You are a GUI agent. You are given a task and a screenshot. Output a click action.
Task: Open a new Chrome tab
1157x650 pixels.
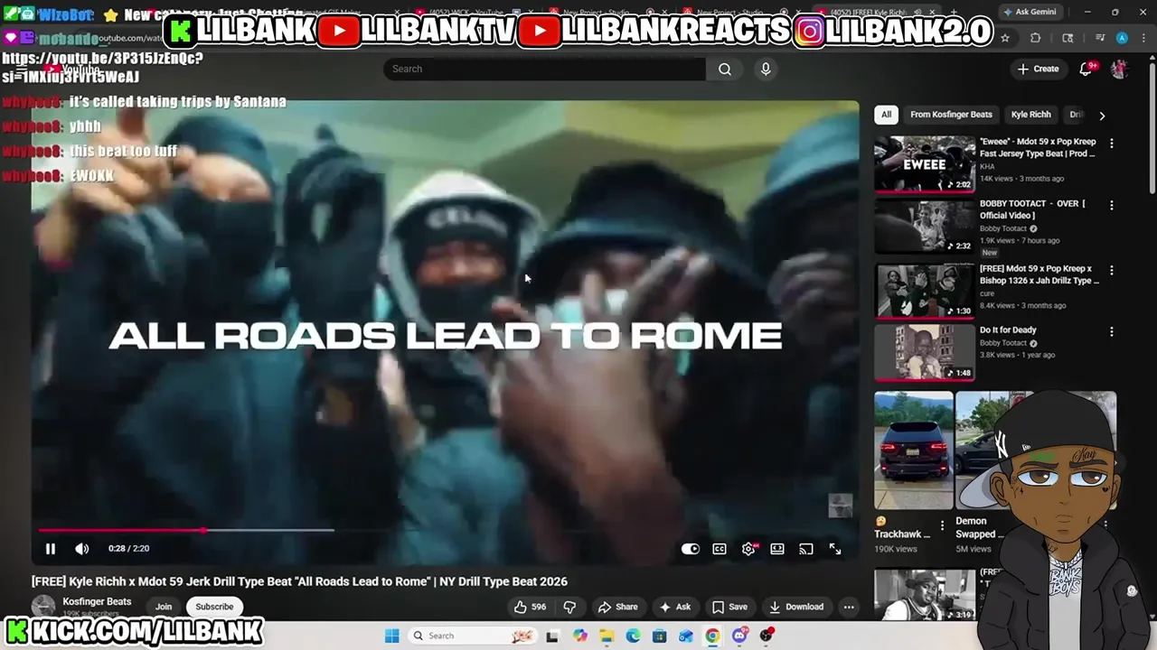(954, 13)
